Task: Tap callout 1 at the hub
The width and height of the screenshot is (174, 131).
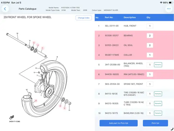Action: point(41,96)
